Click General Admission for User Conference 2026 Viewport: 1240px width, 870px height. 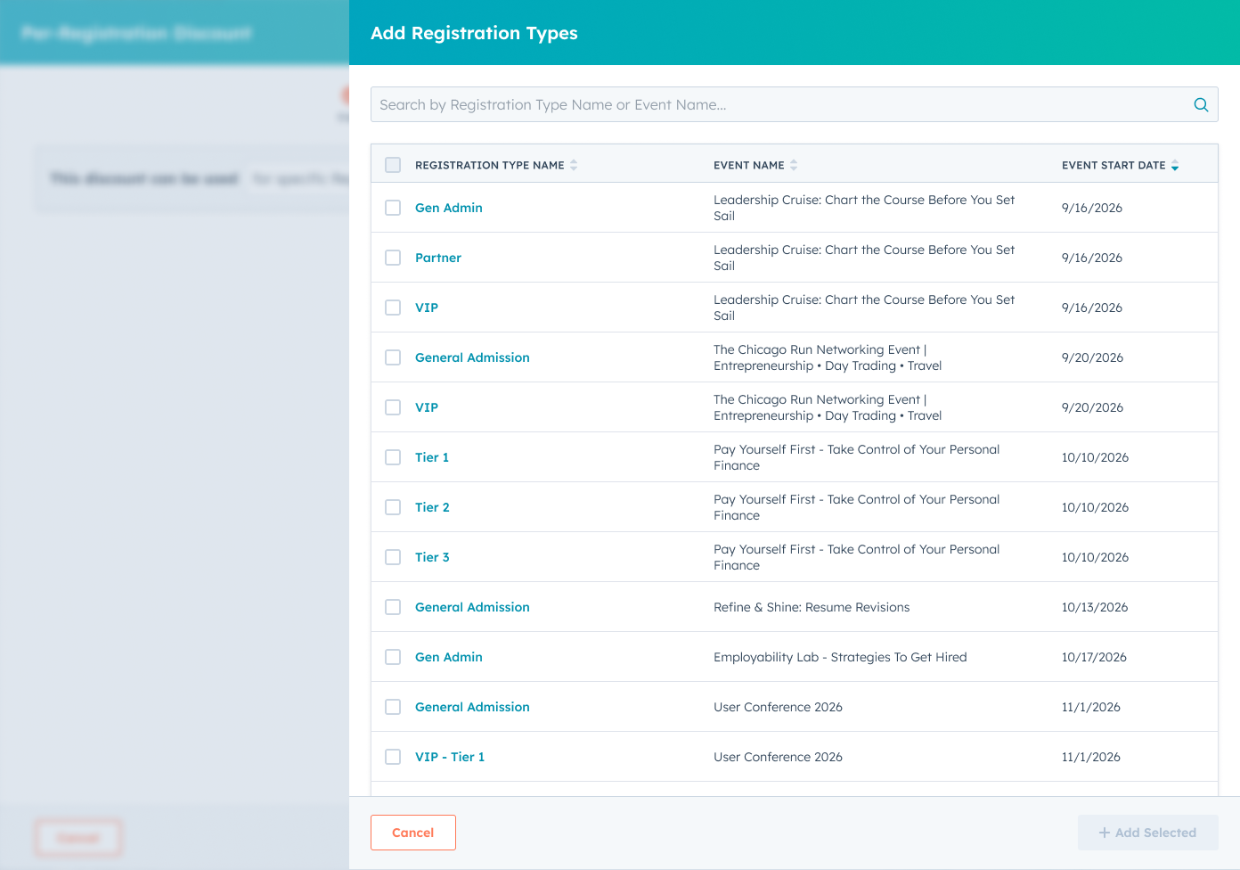click(x=472, y=707)
